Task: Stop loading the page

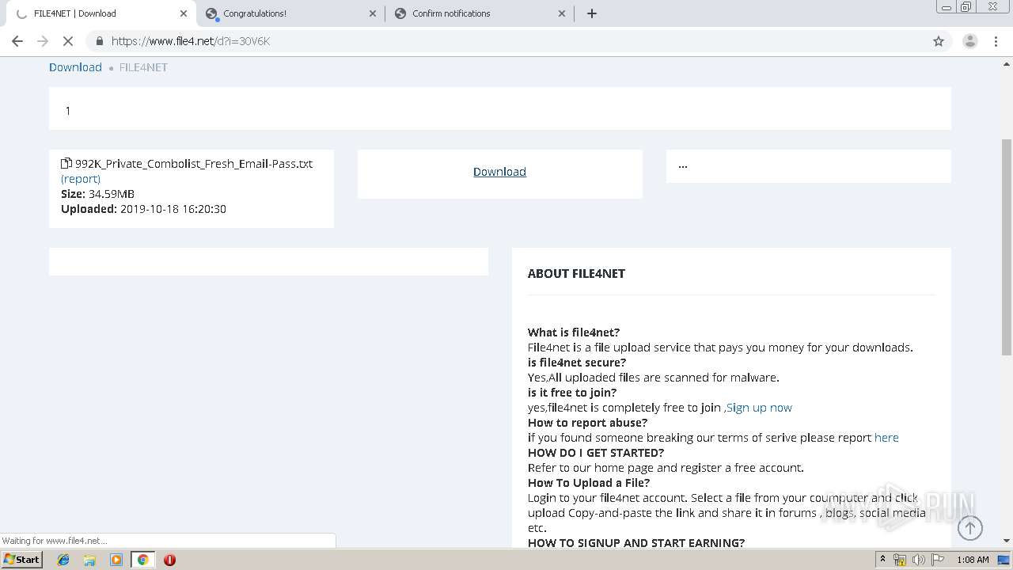Action: tap(68, 41)
